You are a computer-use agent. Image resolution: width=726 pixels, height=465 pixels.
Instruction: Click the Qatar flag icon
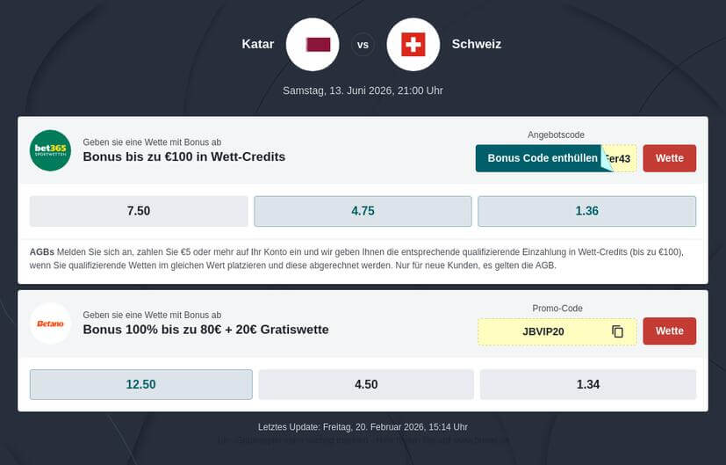(x=313, y=44)
